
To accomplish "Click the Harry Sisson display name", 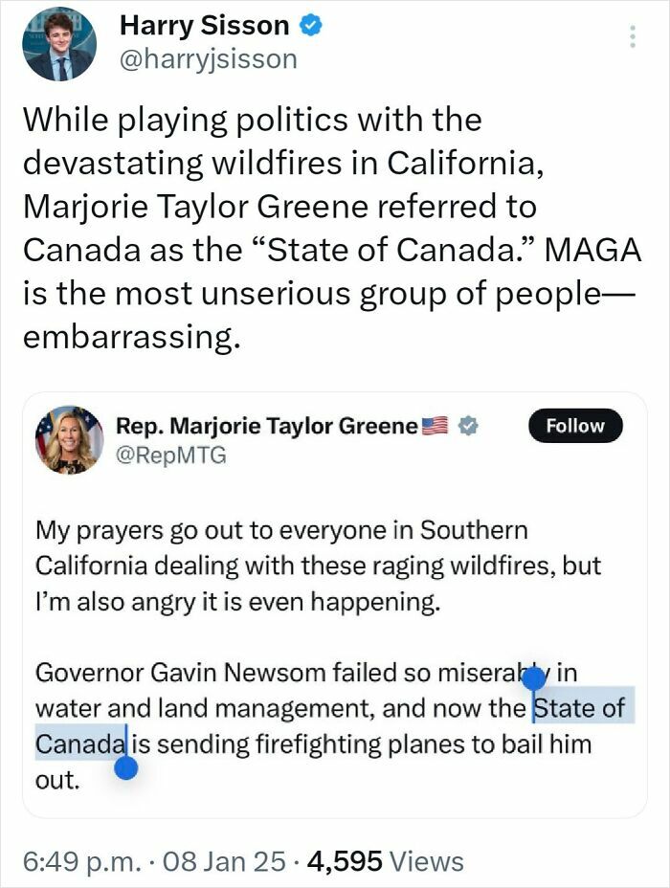I will [204, 27].
